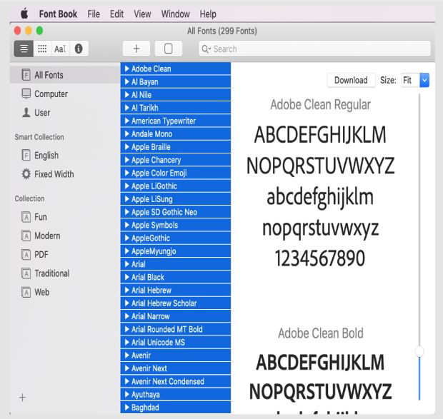Select Al Tarikh in font list

176,108
